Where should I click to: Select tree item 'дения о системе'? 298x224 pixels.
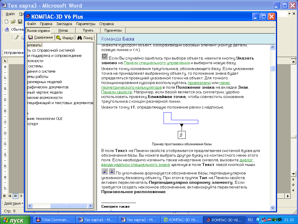(41, 71)
